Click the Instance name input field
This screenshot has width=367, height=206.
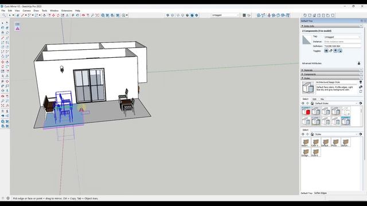click(342, 42)
